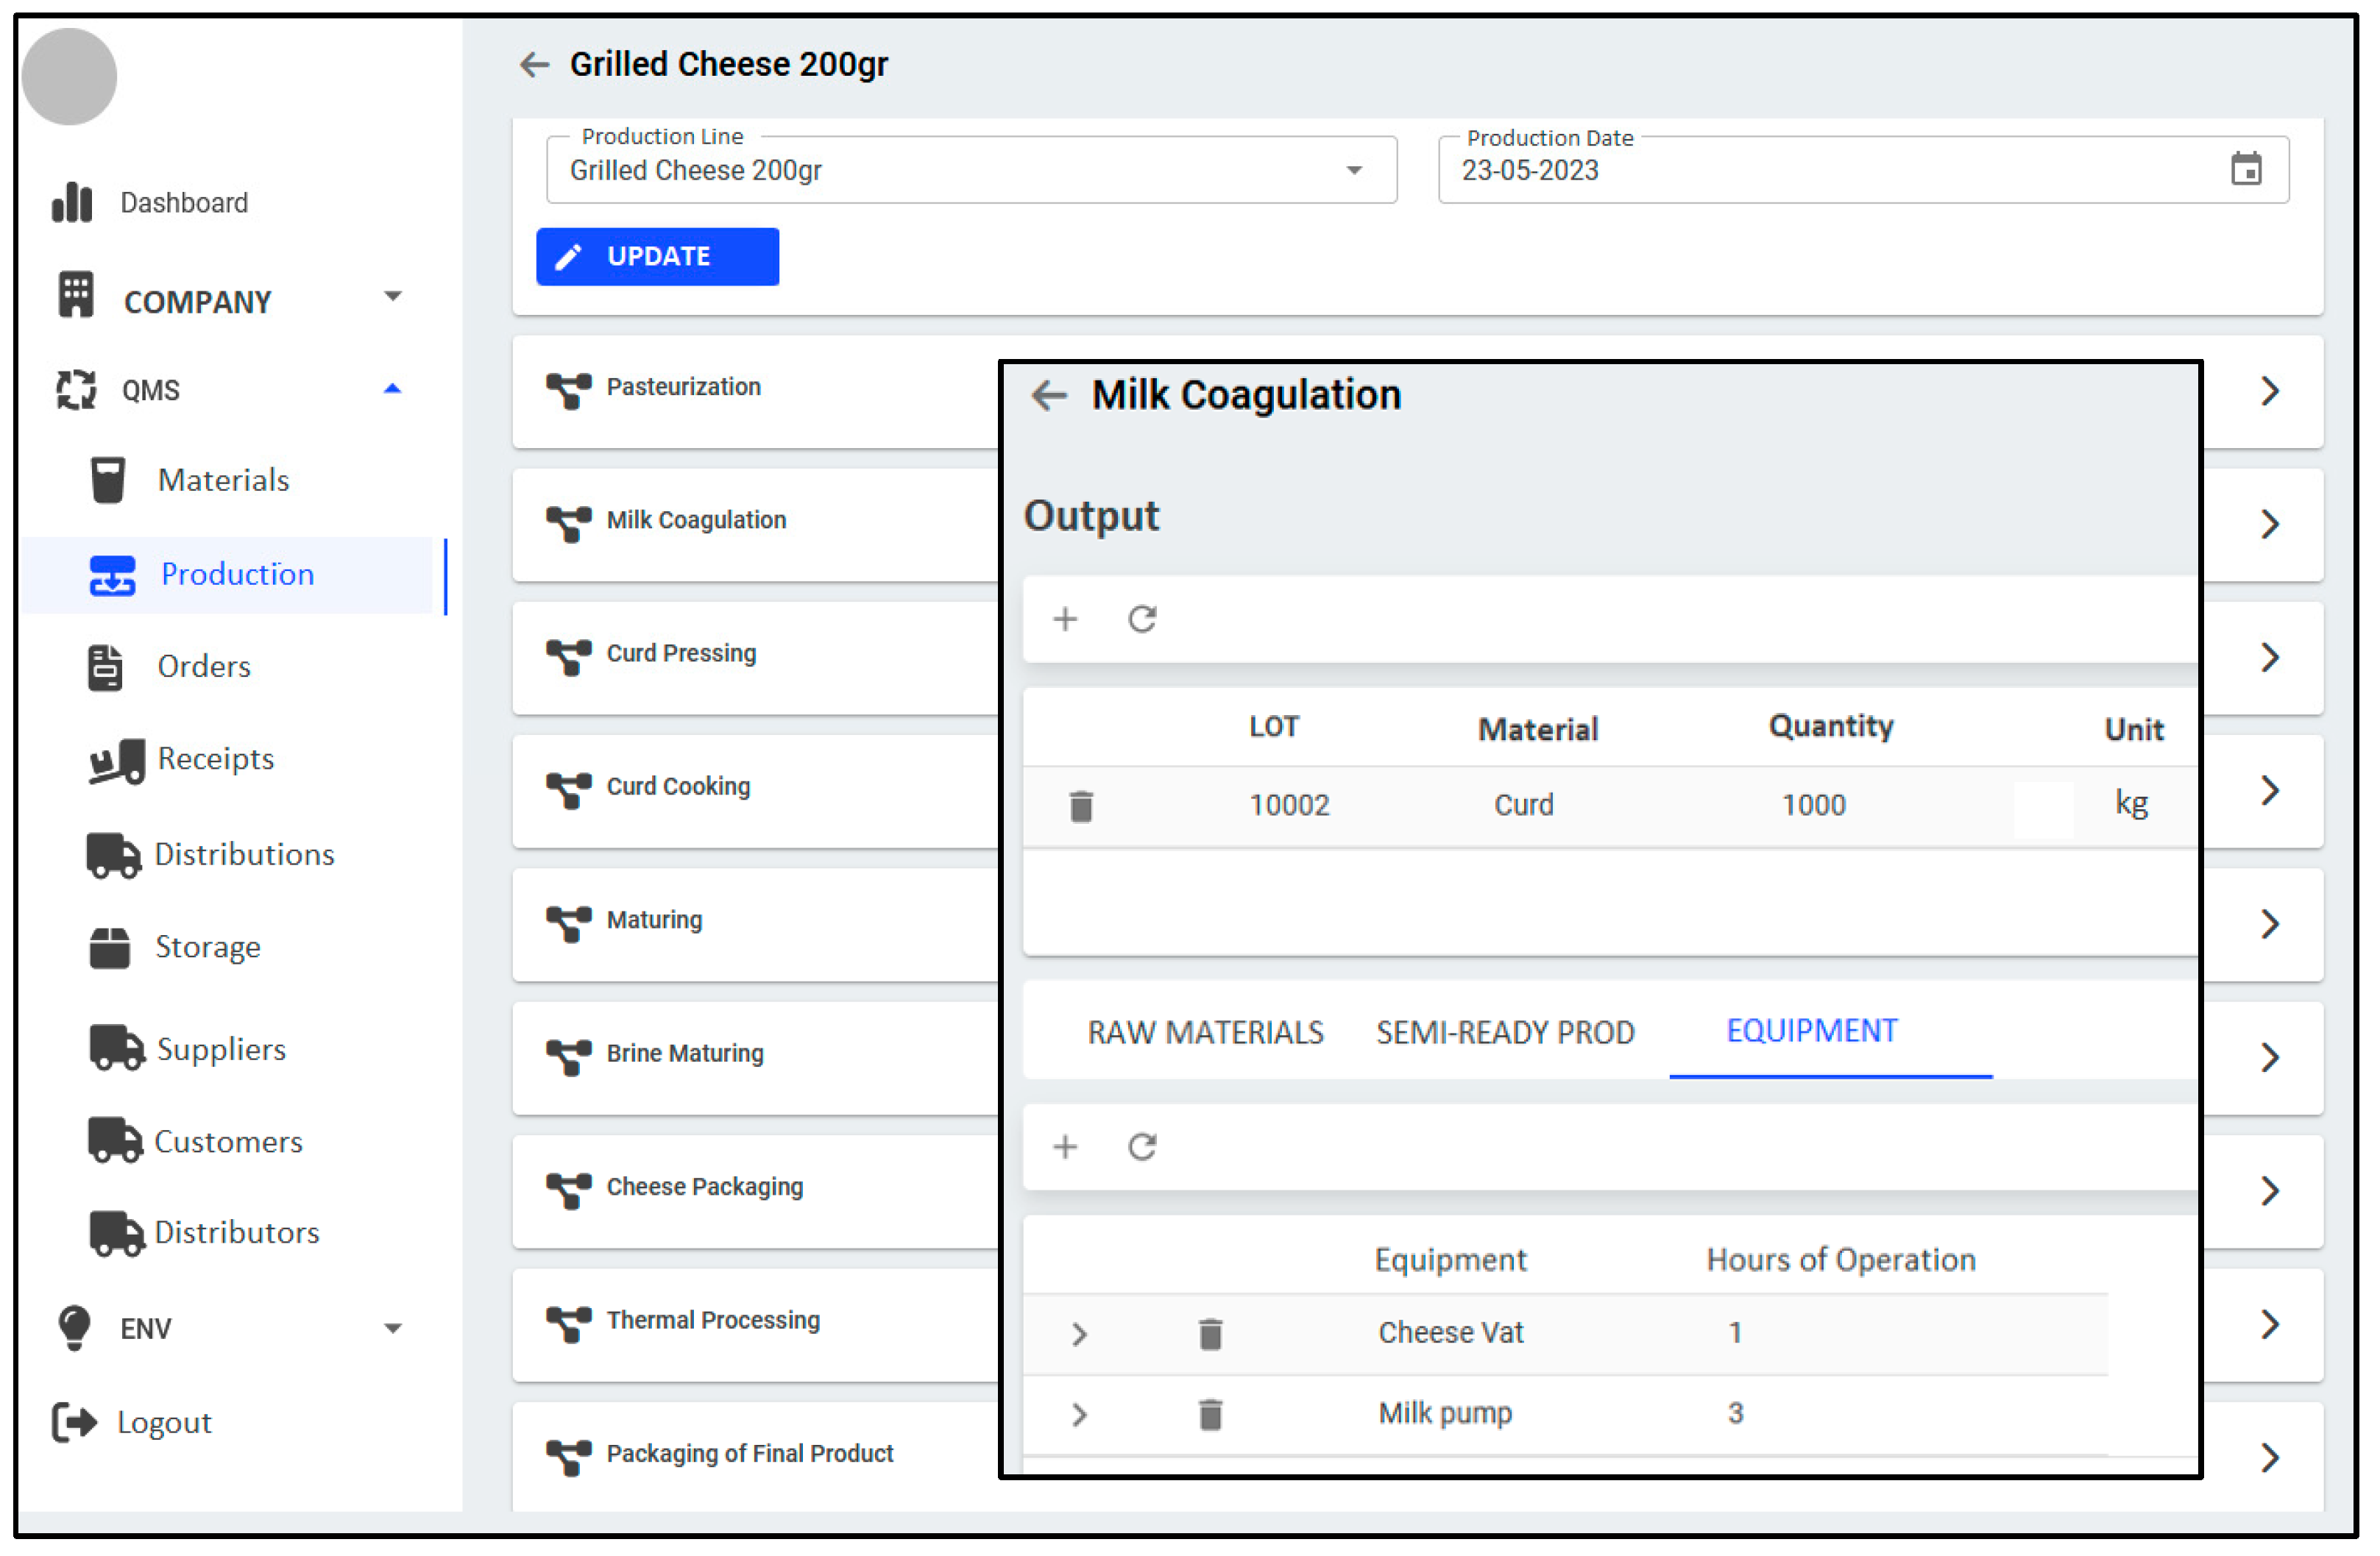This screenshot has height=1556, width=2380.
Task: Click the UPDATE button
Action: pyautogui.click(x=657, y=257)
